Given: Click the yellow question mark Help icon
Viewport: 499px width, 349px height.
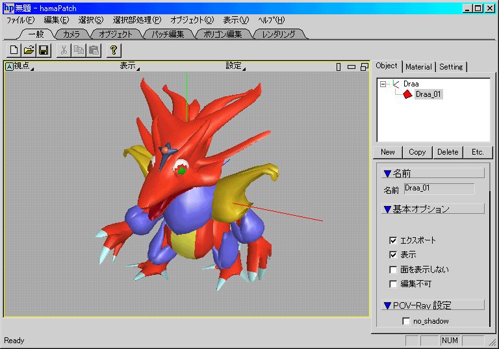Looking at the screenshot, I should click(114, 50).
